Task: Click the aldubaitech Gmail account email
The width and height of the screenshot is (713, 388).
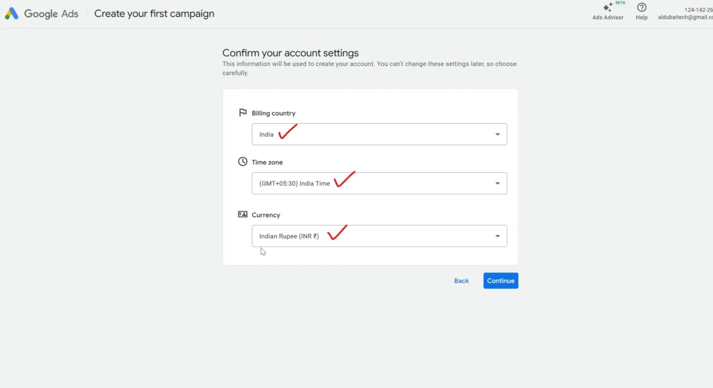Action: [685, 18]
